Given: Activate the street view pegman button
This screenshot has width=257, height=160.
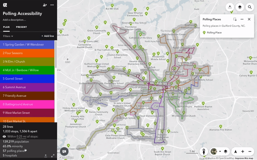Looking at the screenshot, I should pyautogui.click(x=204, y=151).
